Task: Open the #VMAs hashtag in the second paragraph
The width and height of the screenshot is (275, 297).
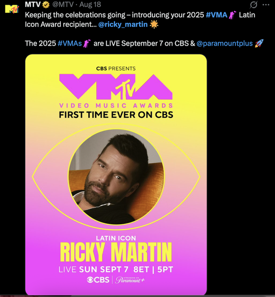Action: point(70,43)
